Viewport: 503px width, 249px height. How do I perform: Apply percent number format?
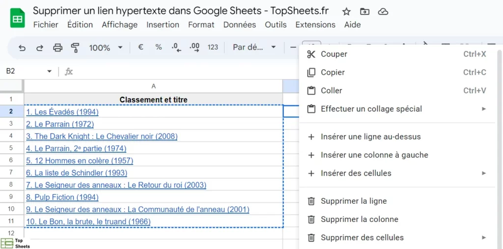[x=159, y=47]
